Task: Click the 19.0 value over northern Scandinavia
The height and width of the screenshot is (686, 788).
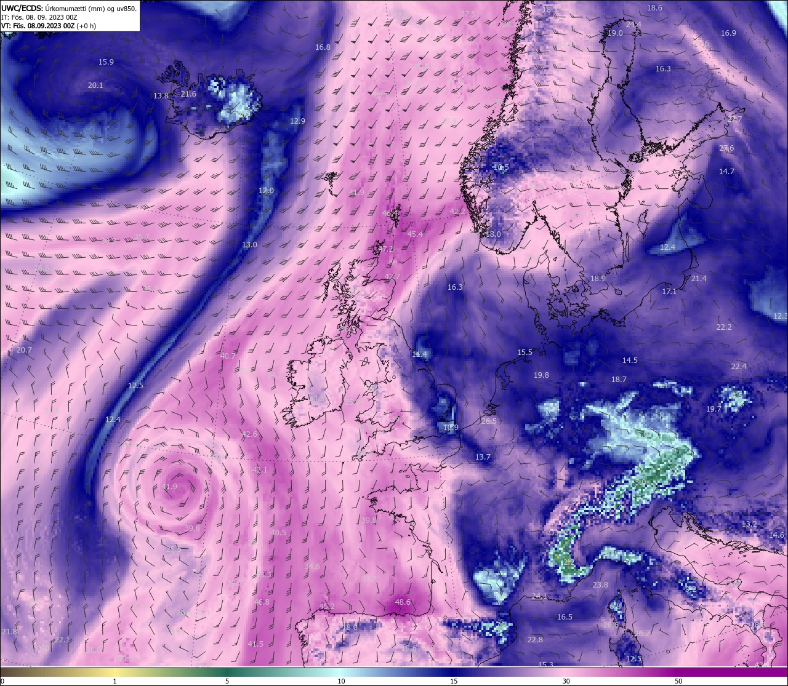Action: pos(615,33)
